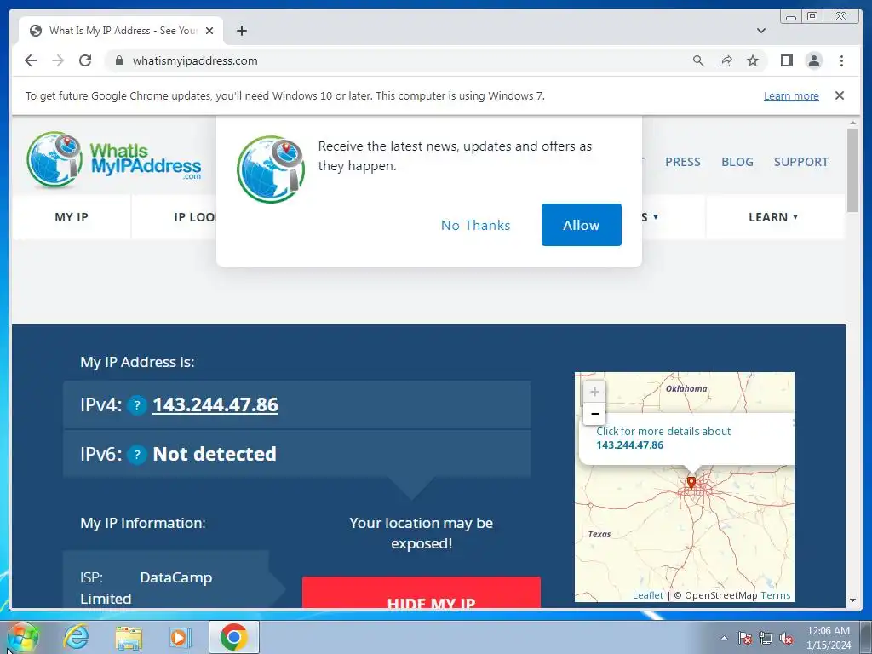Click the Chrome taskbar icon
The image size is (872, 654).
point(233,637)
